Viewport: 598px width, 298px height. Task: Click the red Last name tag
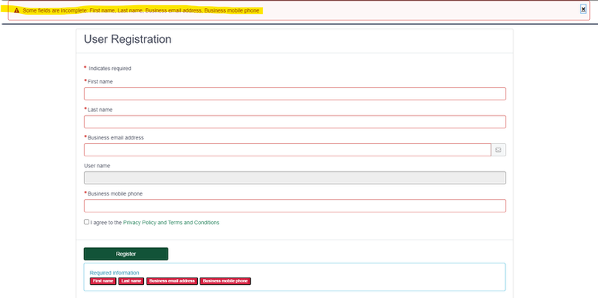coord(131,281)
